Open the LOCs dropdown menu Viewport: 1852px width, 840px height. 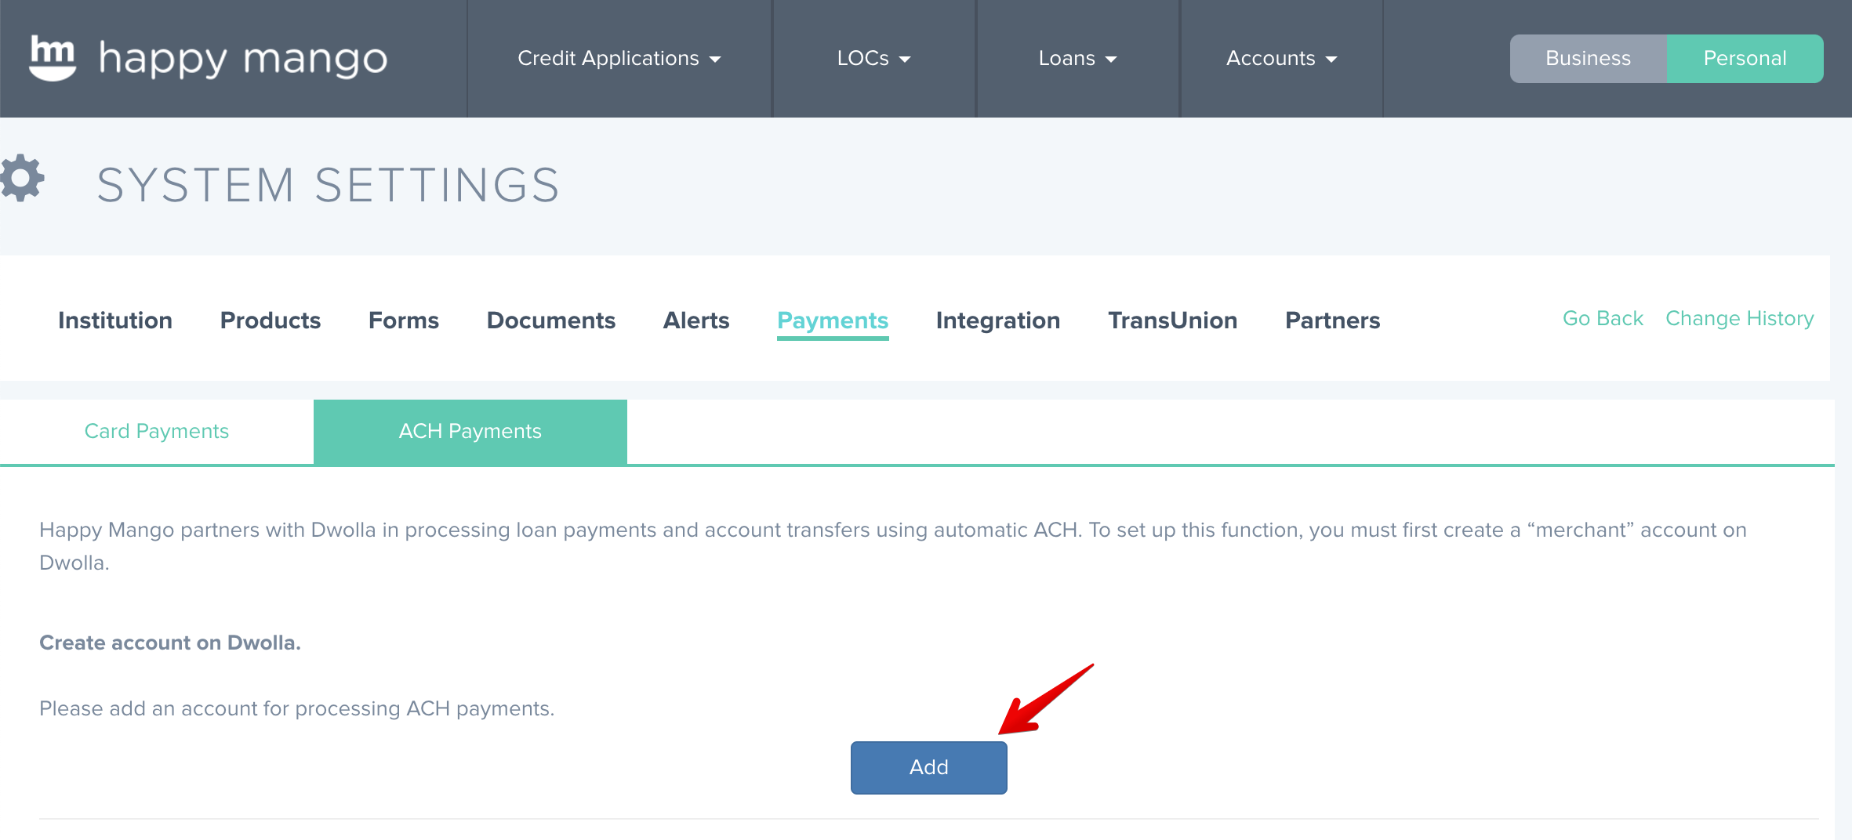pos(874,59)
